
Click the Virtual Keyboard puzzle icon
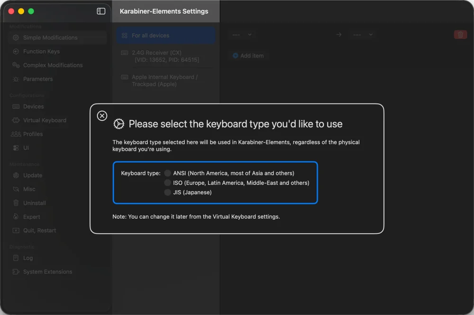pyautogui.click(x=16, y=121)
